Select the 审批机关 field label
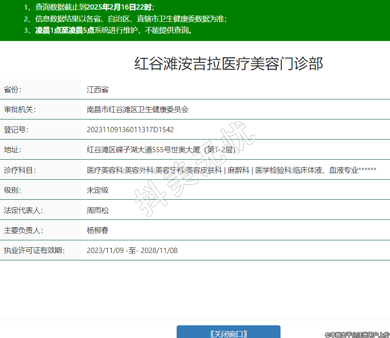This screenshot has height=338, width=390. tap(20, 110)
